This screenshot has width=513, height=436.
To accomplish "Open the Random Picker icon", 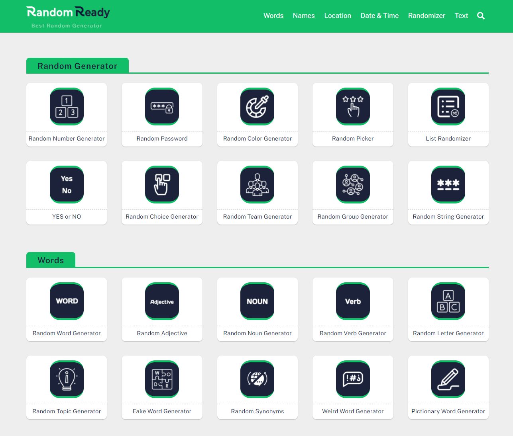I will (x=353, y=106).
